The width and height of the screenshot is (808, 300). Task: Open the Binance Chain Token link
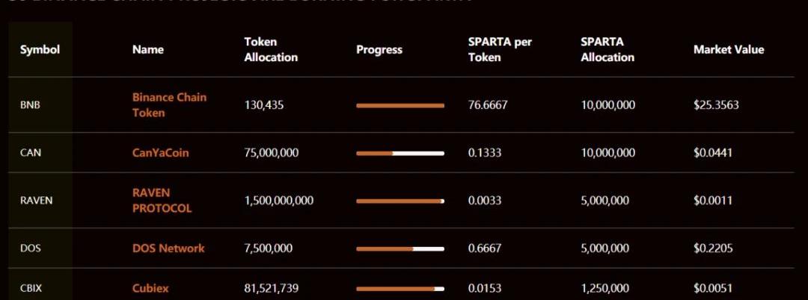169,105
